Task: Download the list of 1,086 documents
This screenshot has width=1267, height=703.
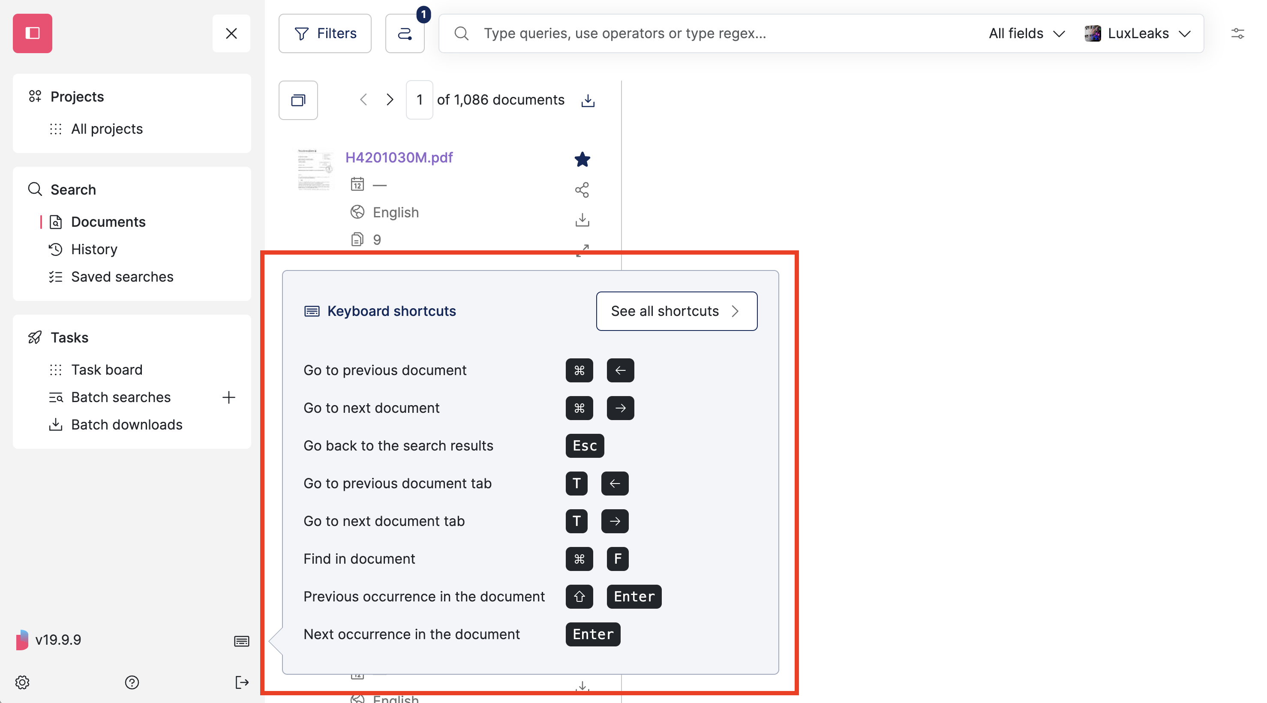Action: click(x=588, y=100)
